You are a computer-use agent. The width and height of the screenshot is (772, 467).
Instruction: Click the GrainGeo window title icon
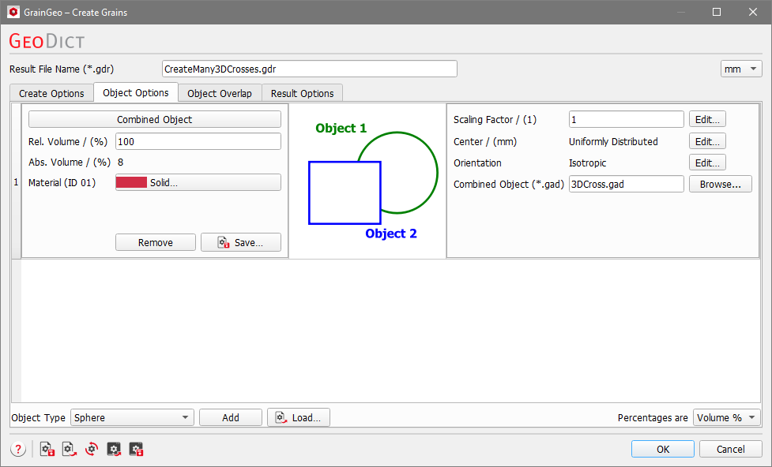tap(13, 12)
